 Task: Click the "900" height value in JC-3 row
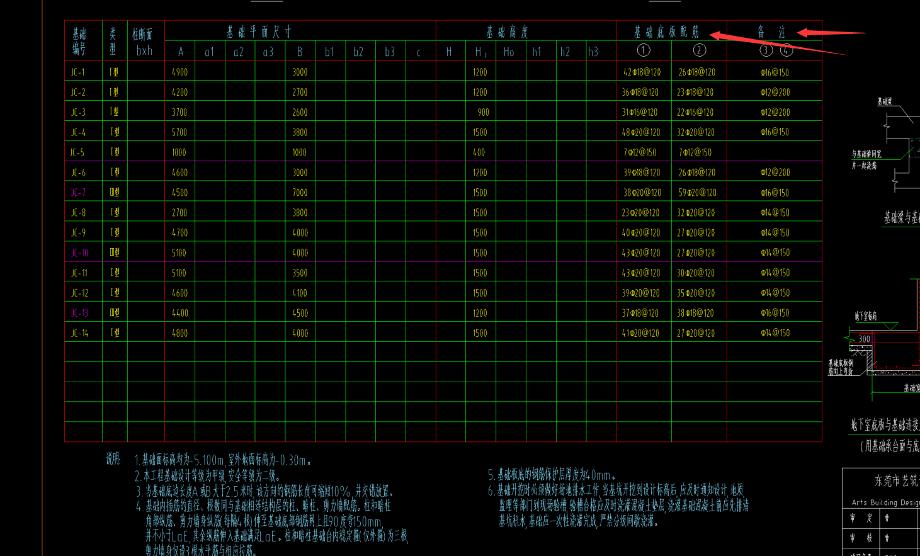point(483,112)
